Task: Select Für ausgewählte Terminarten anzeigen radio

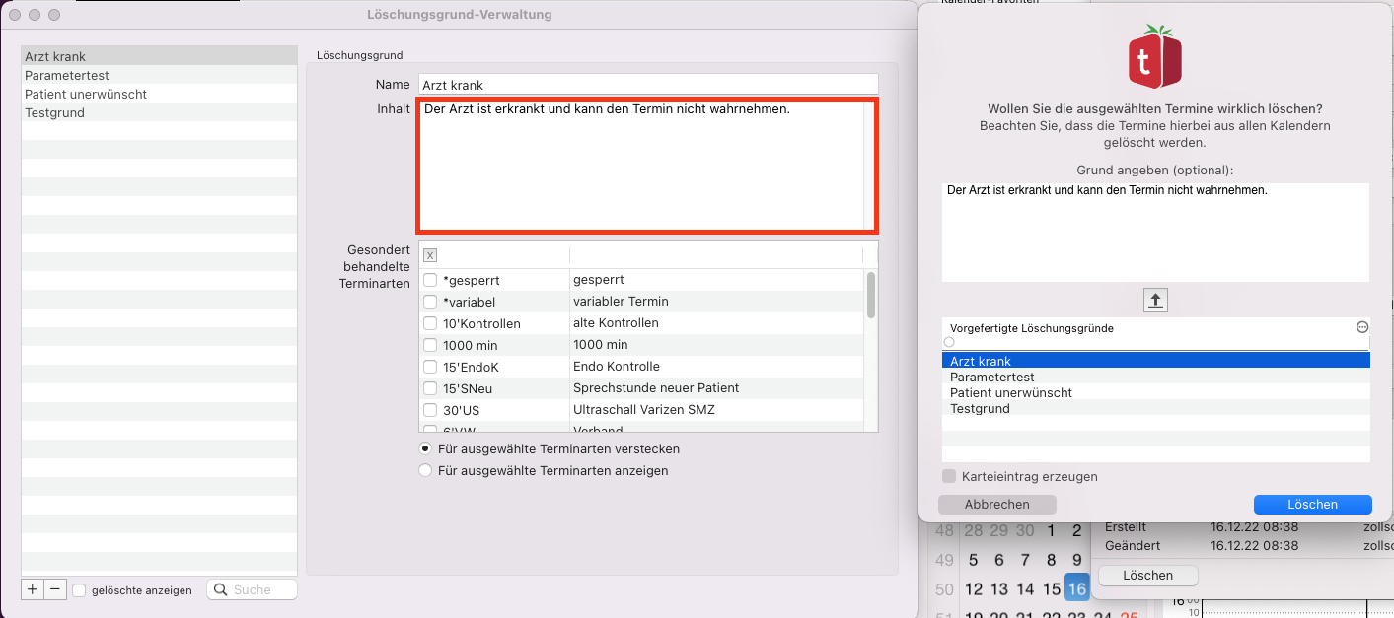Action: [426, 471]
